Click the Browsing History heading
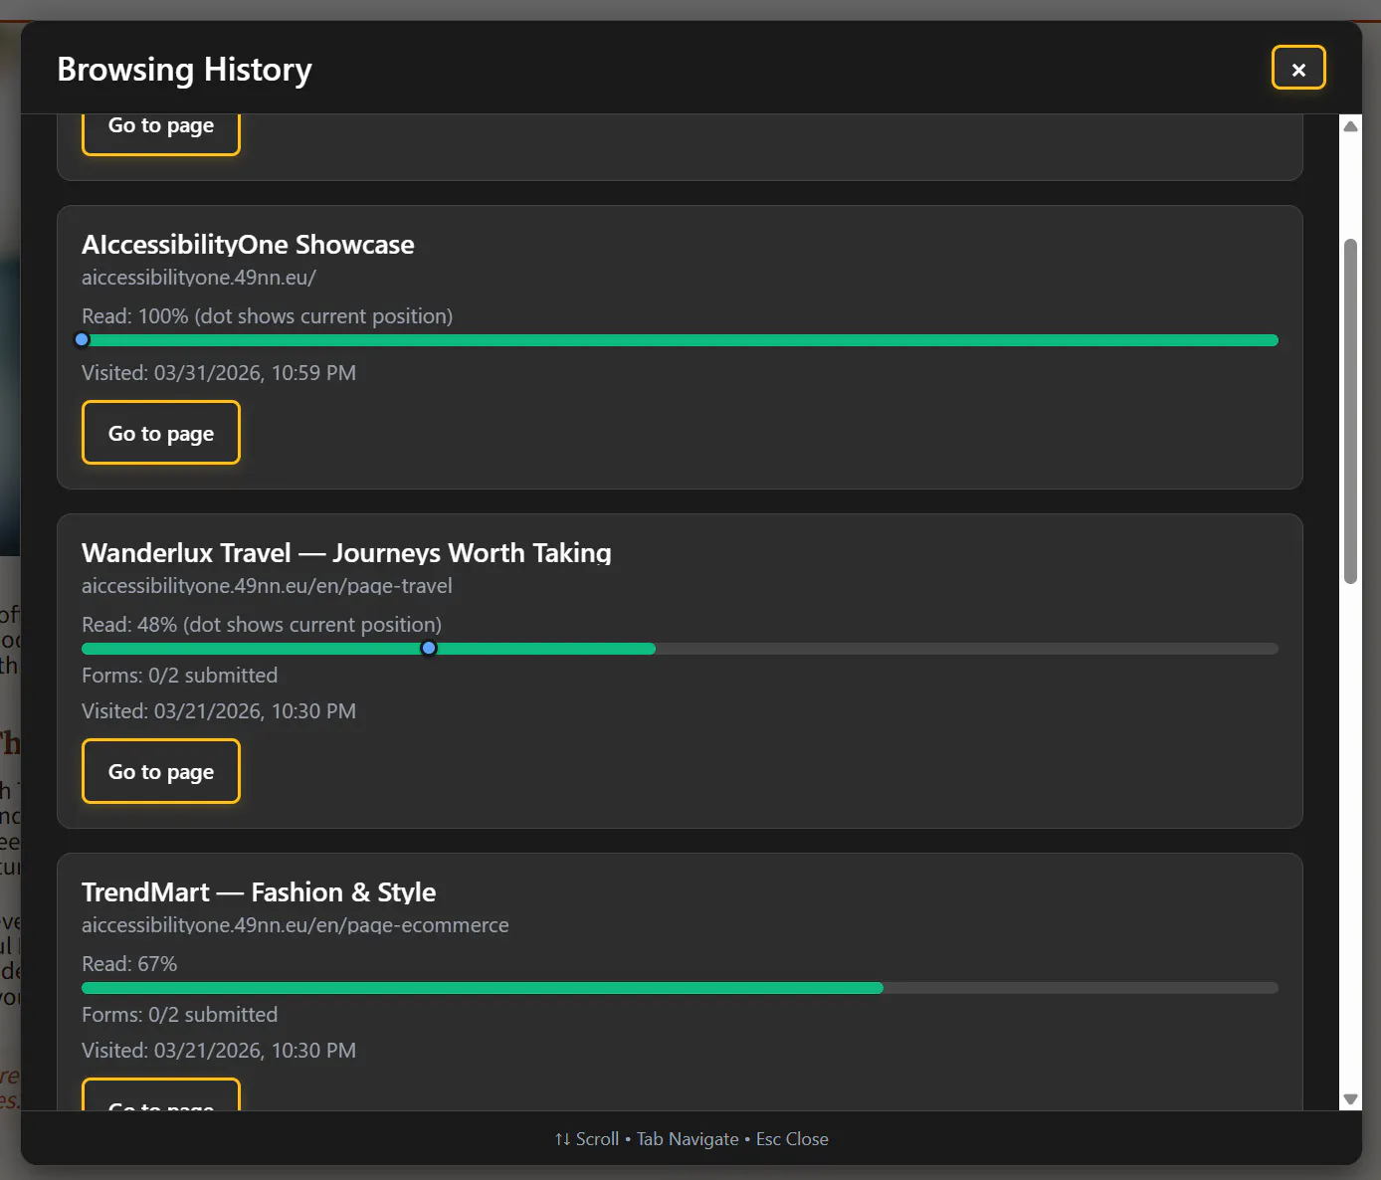Image resolution: width=1381 pixels, height=1180 pixels. (x=184, y=70)
